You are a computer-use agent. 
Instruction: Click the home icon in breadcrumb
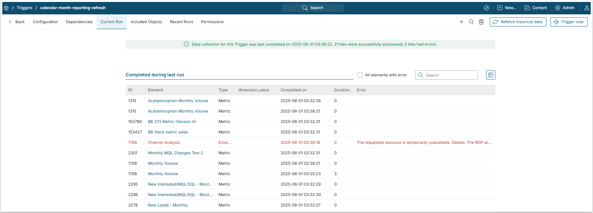(6, 8)
